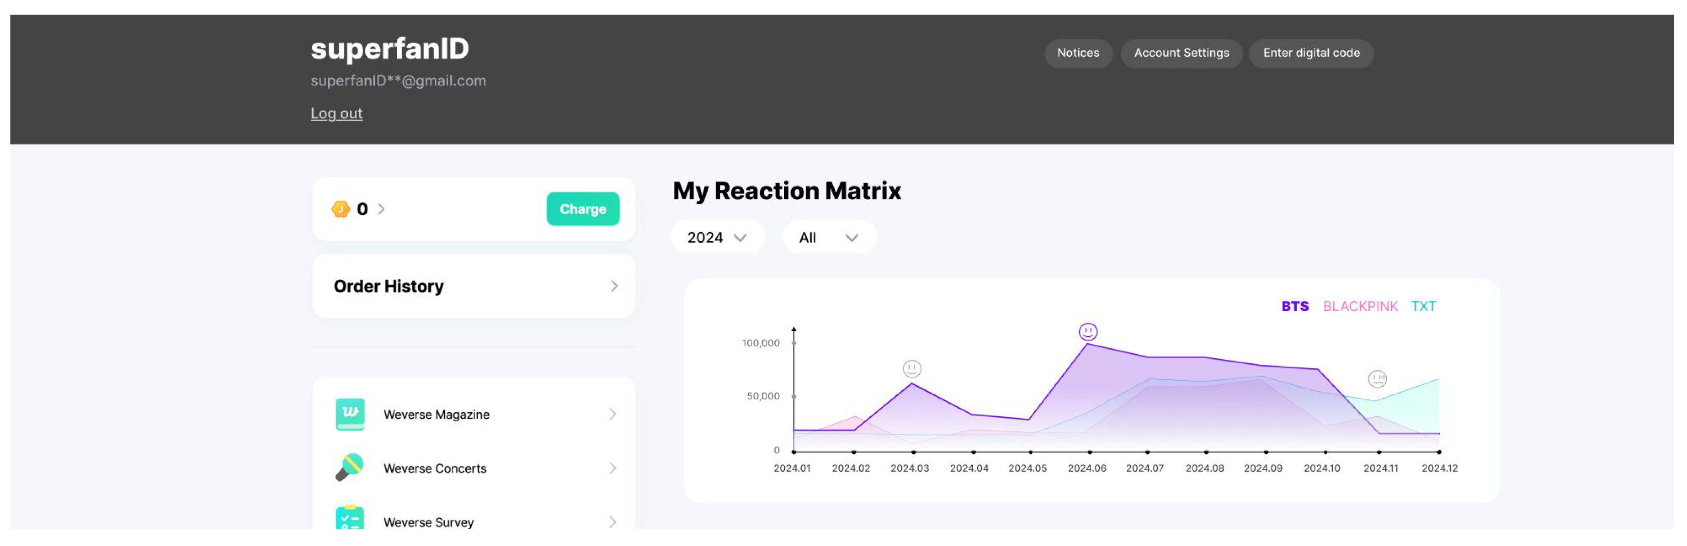Screen dimensions: 1687x546
Task: Open the 2024 year dropdown
Action: click(717, 238)
